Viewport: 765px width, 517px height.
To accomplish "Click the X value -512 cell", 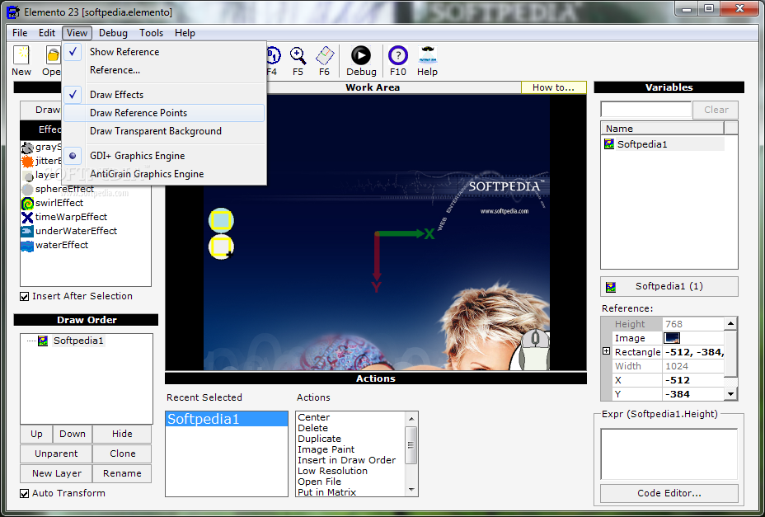I will (x=693, y=380).
